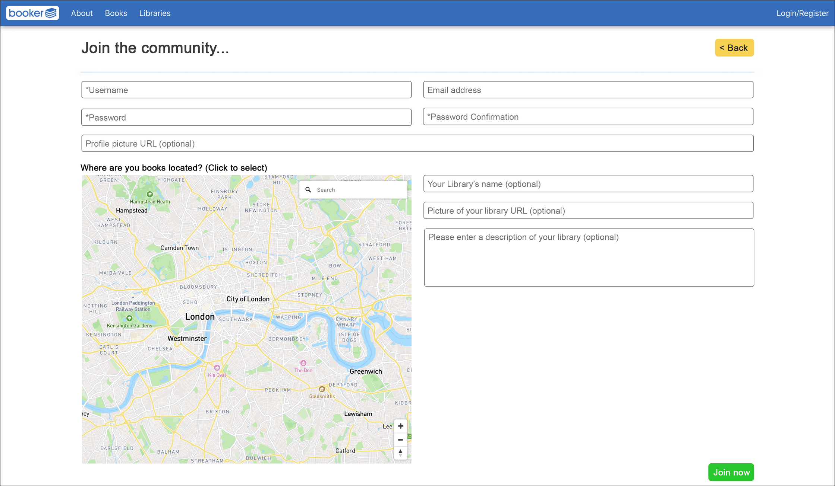This screenshot has height=486, width=835.
Task: Click the Hampstead Heath park marker
Action: click(150, 194)
